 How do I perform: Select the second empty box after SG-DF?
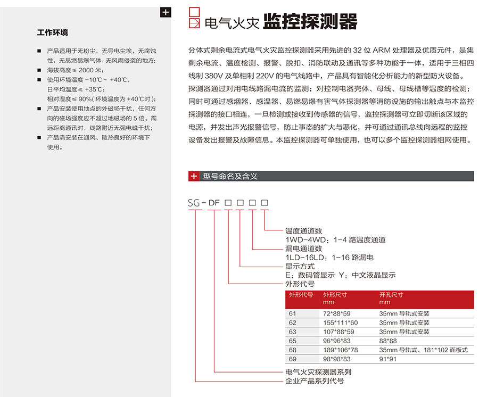(x=240, y=203)
